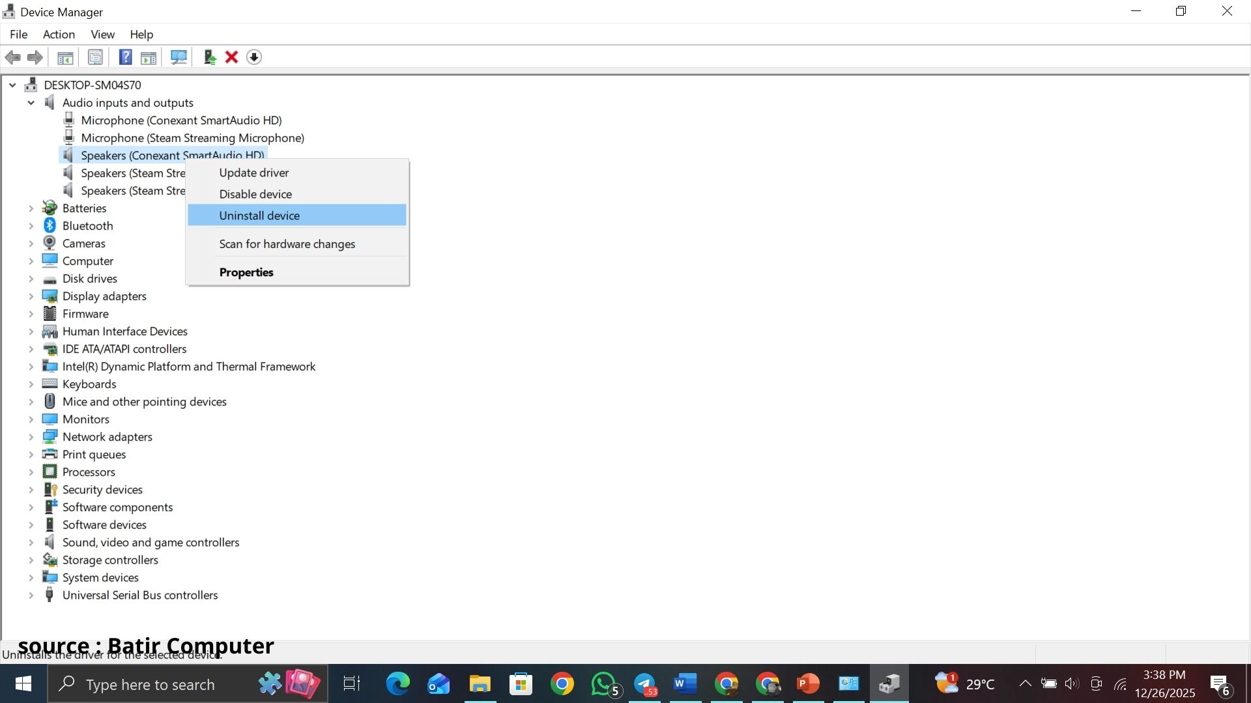Click the Keyboards category icon
The height and width of the screenshot is (703, 1251).
click(50, 383)
